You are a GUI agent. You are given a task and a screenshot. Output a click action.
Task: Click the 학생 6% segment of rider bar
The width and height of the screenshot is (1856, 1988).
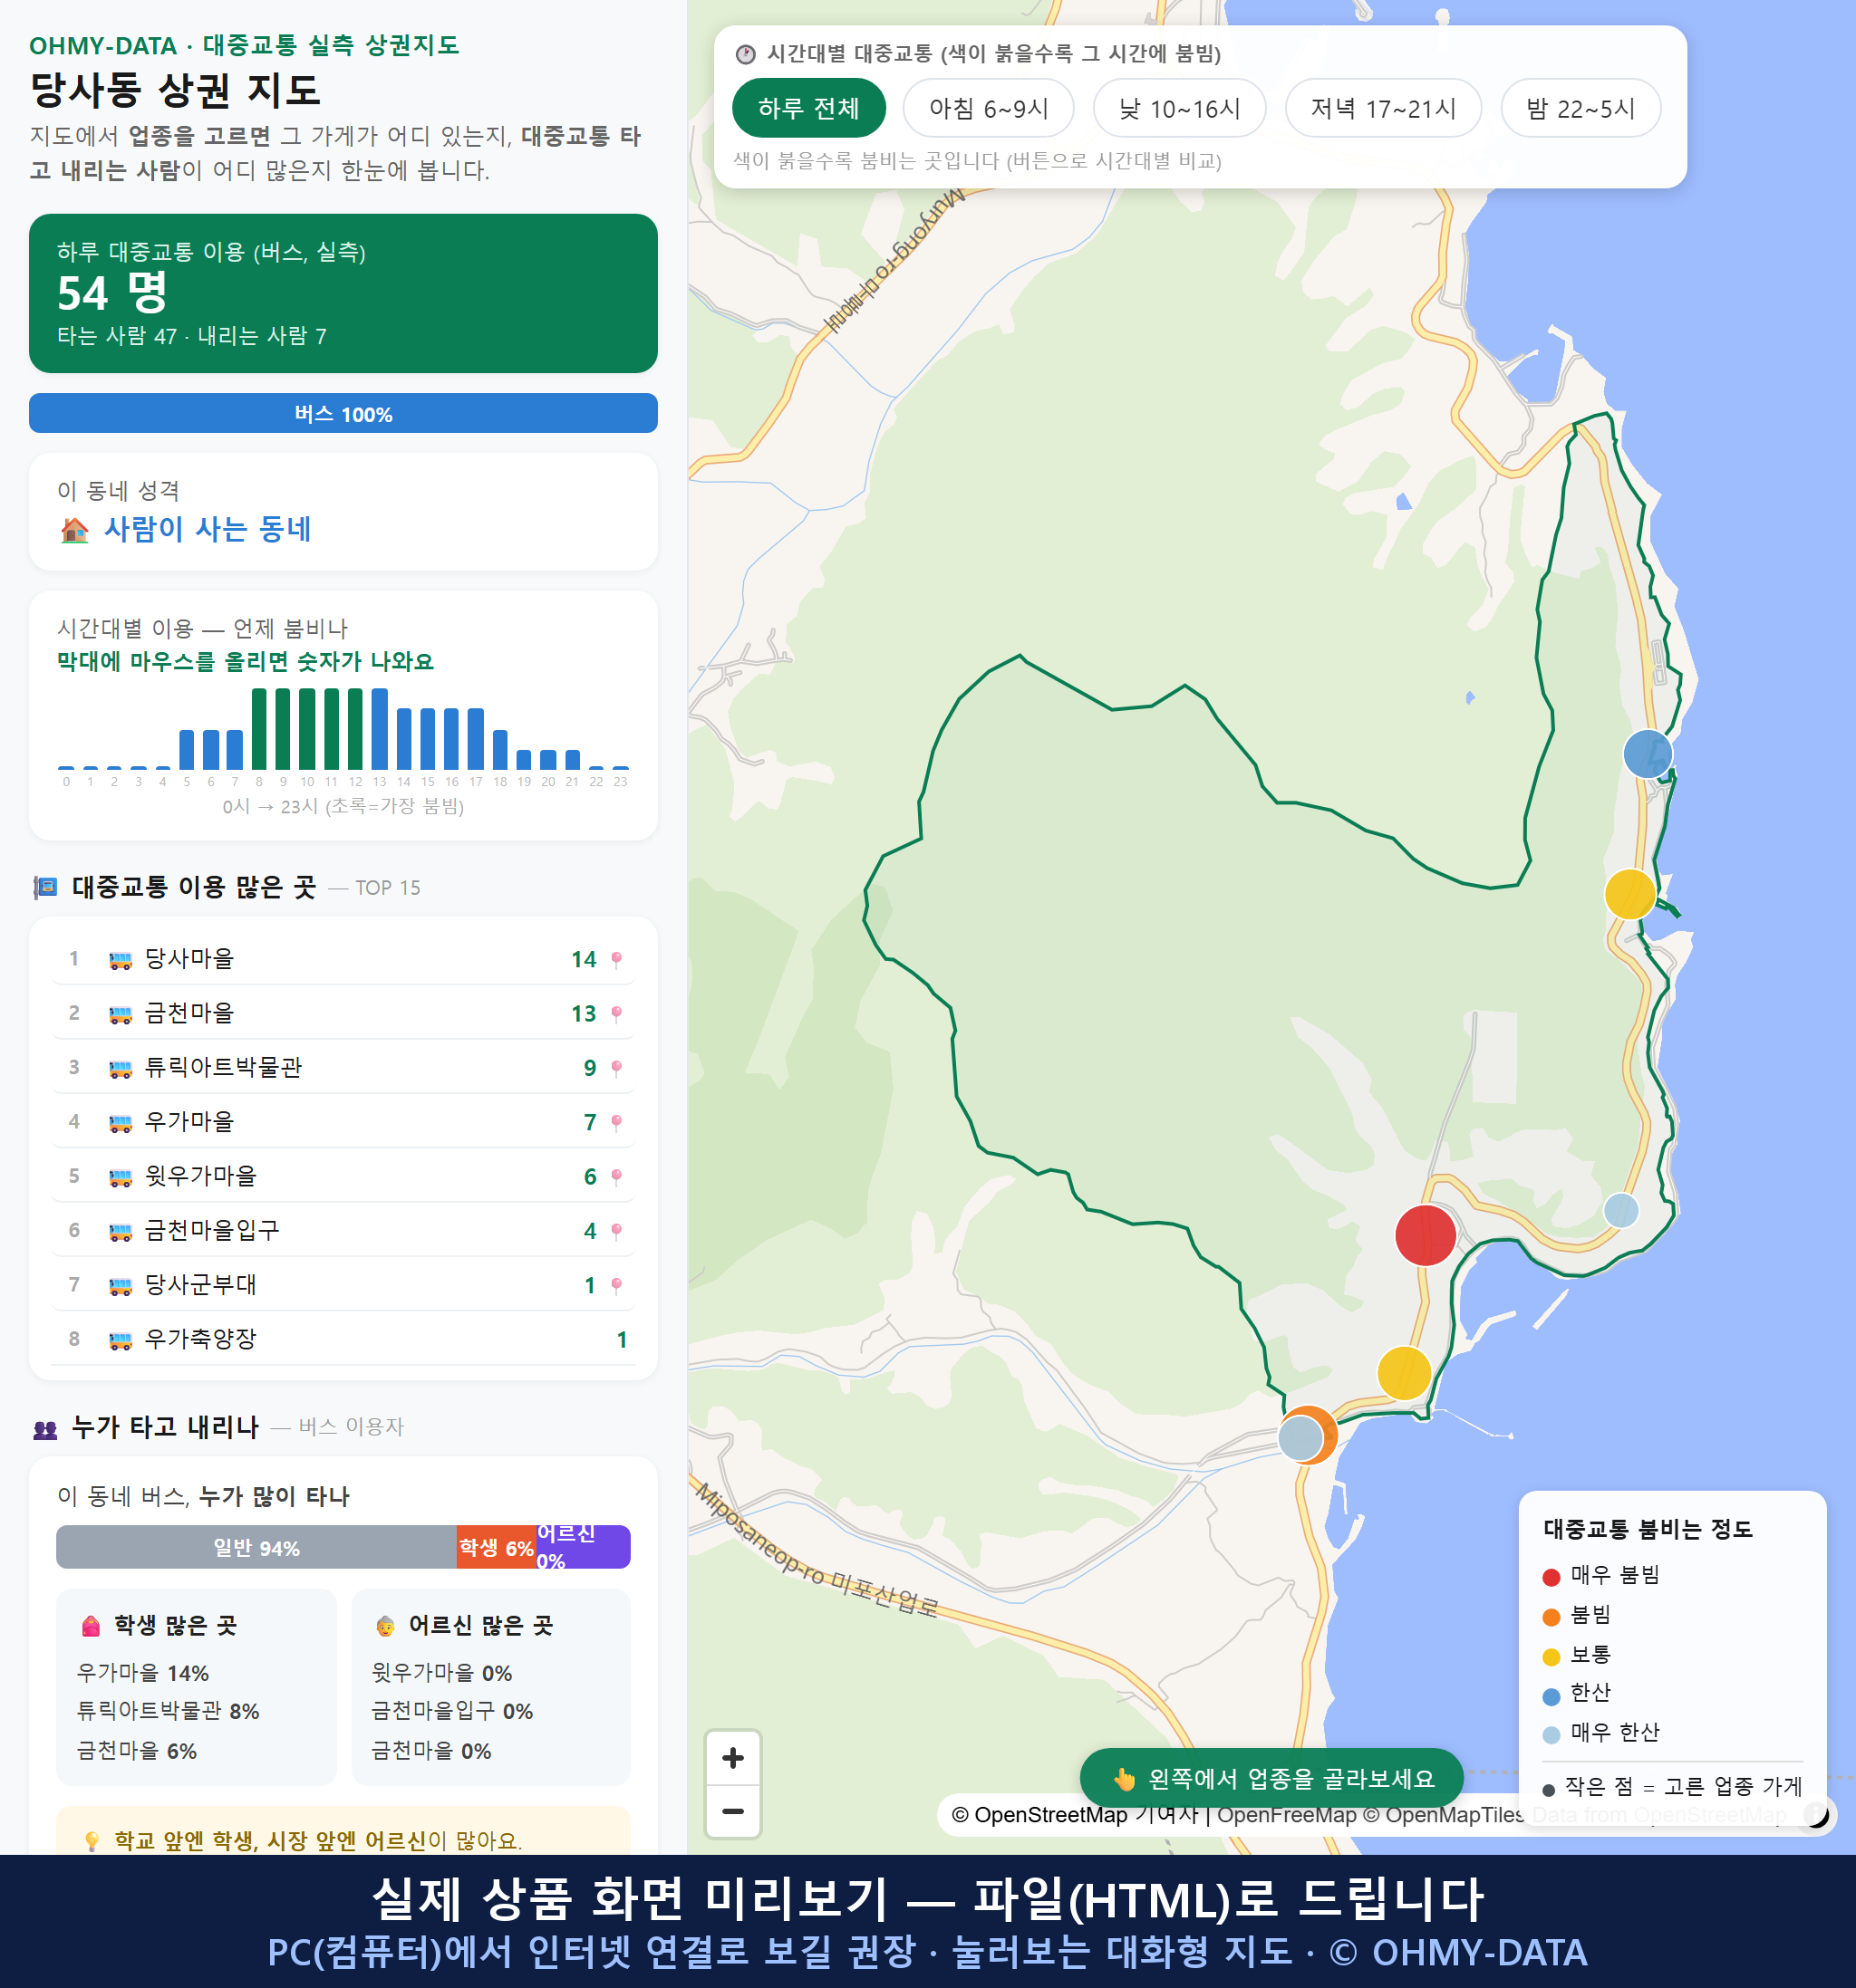pos(497,1547)
